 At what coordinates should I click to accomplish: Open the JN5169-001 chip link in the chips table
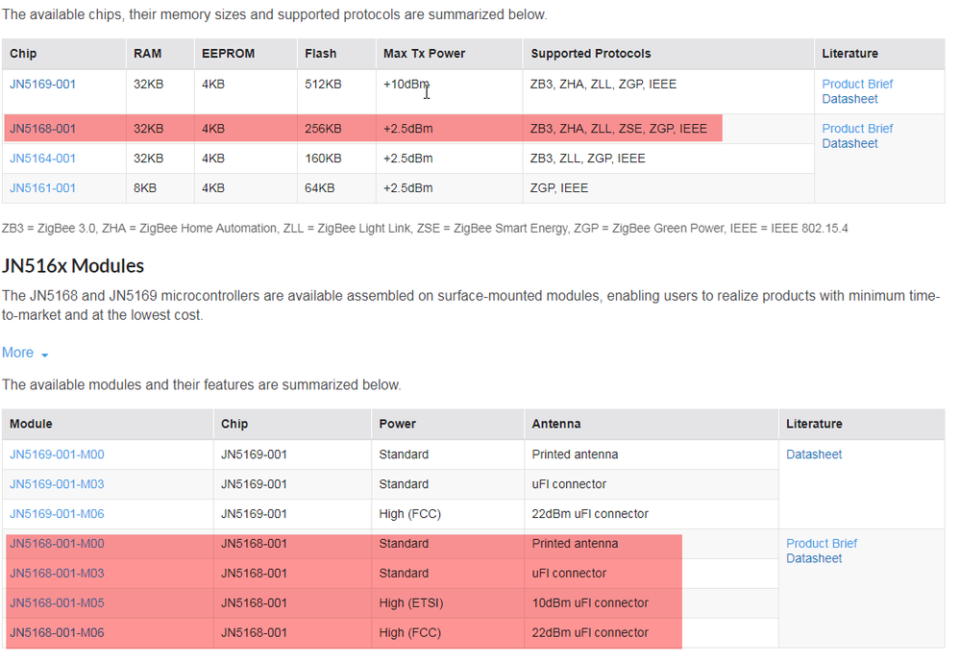click(42, 85)
